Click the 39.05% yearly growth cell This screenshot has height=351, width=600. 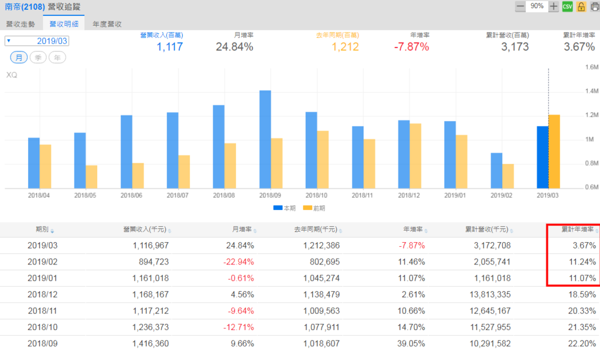pos(411,344)
